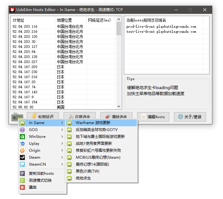Click the 应用选中 button
The height and width of the screenshot is (199, 223).
click(x=80, y=116)
